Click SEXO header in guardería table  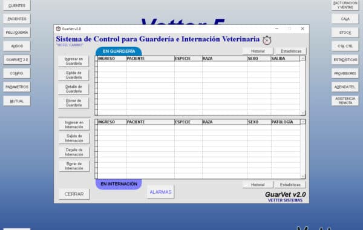[259, 59]
